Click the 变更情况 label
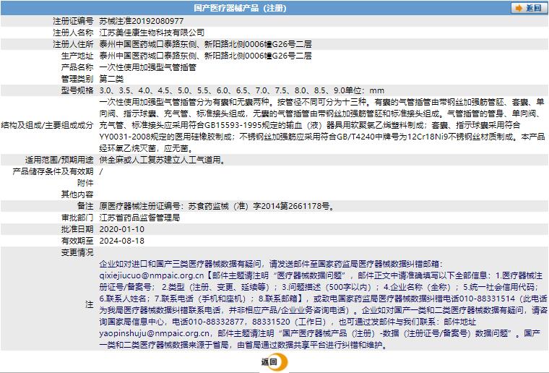Viewport: 549px width, 373px height. click(x=77, y=252)
